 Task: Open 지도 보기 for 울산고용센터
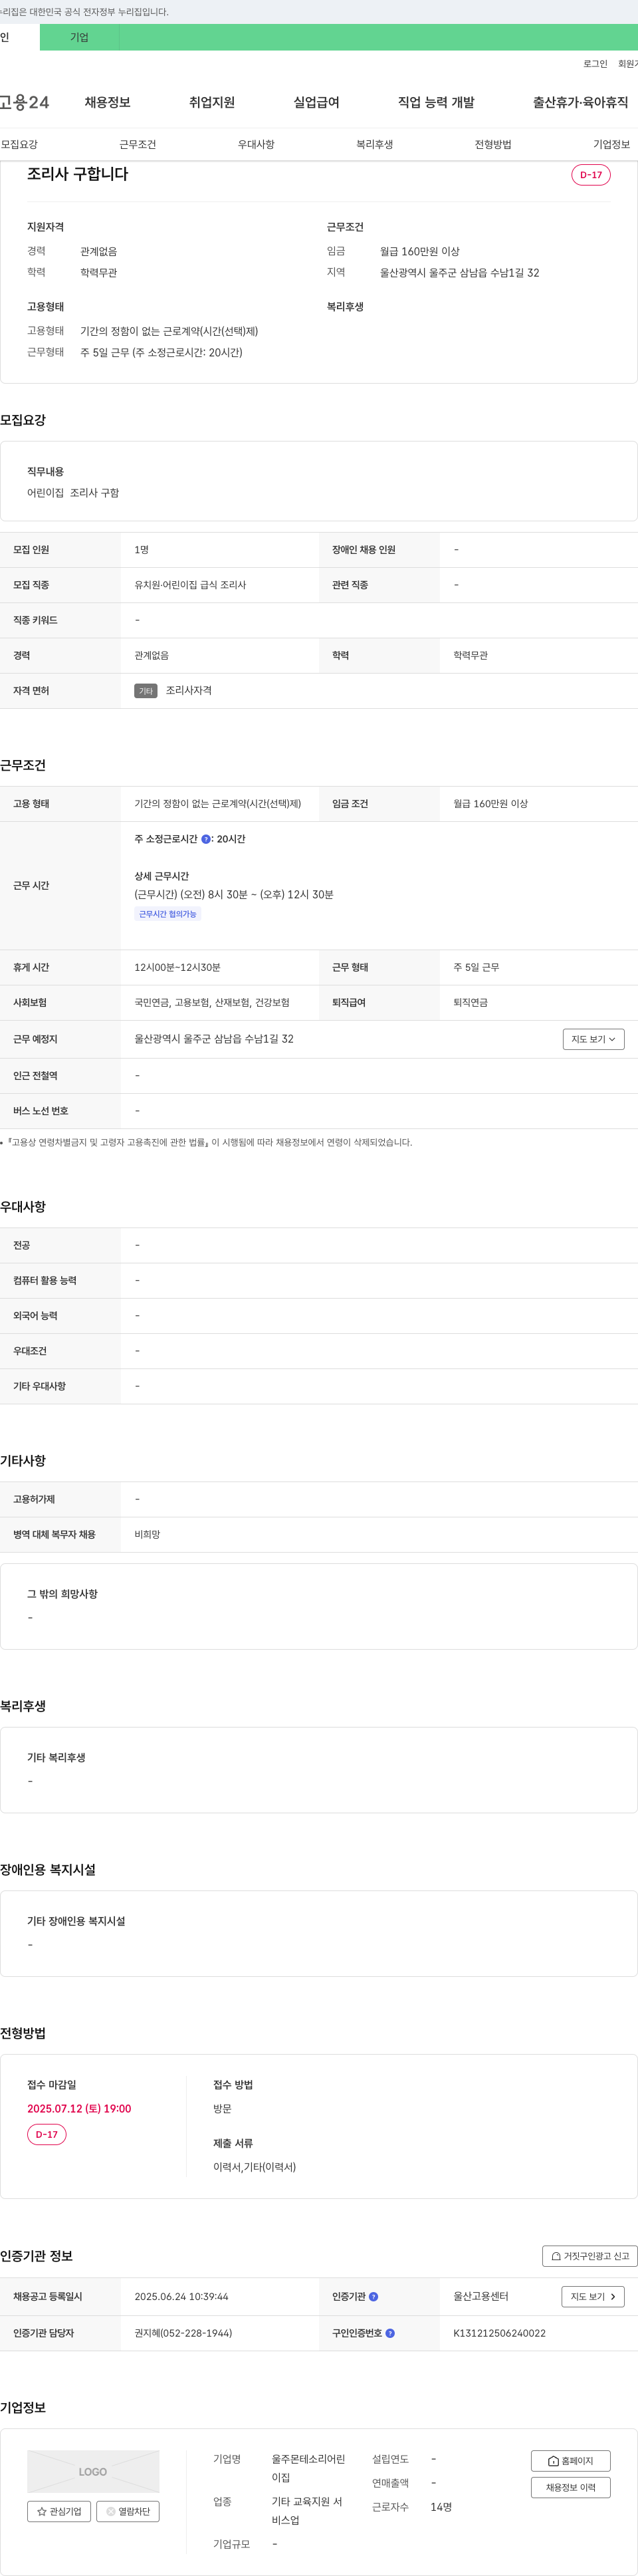click(593, 2297)
